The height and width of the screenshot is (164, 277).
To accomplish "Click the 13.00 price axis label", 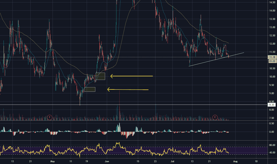I will click(272, 27).
